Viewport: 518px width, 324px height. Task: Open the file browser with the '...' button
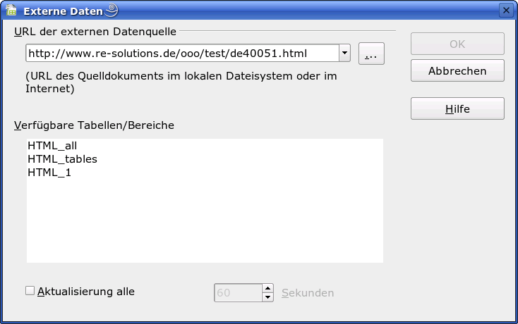point(371,54)
